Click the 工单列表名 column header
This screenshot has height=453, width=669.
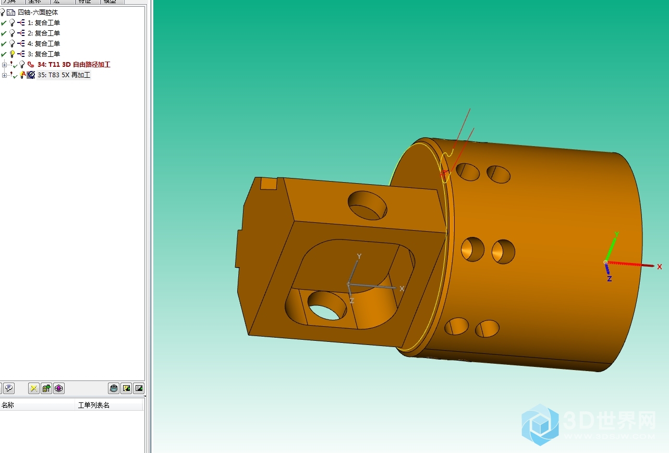(x=108, y=406)
